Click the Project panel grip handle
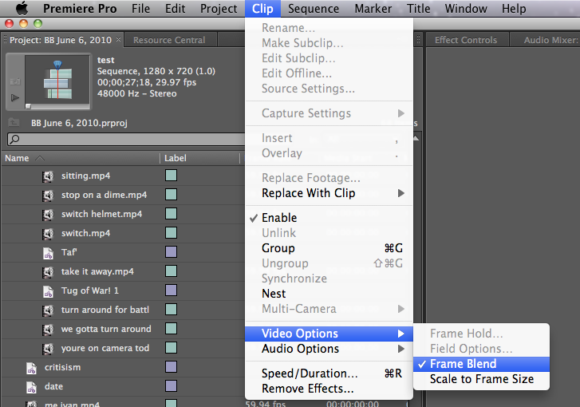This screenshot has height=407, width=580. pyautogui.click(x=5, y=40)
